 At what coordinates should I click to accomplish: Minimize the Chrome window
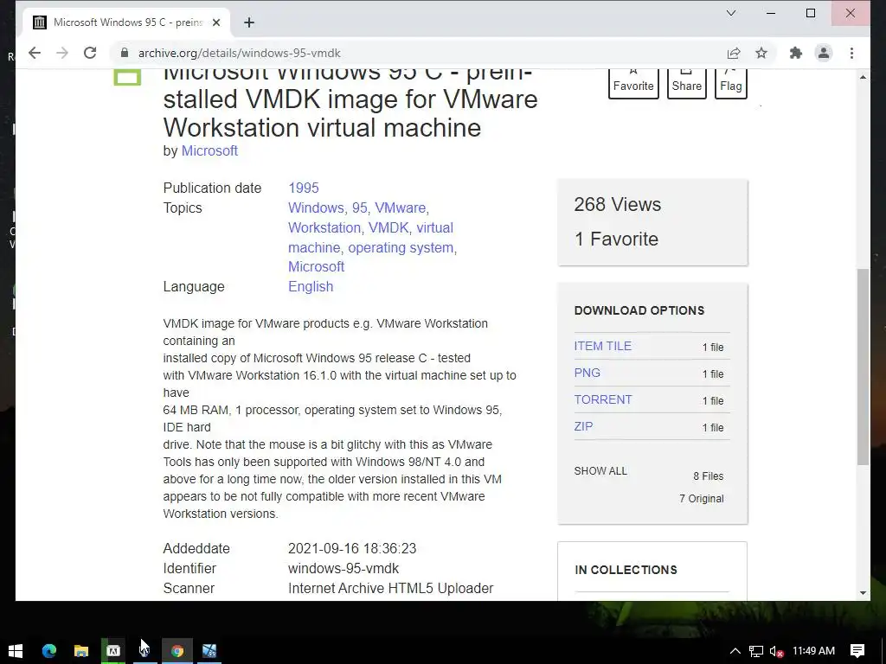pos(771,13)
